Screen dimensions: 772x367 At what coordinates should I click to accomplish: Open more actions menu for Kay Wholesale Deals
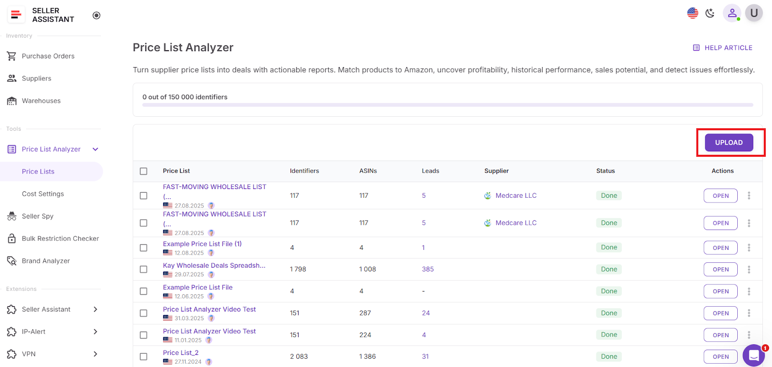point(749,270)
